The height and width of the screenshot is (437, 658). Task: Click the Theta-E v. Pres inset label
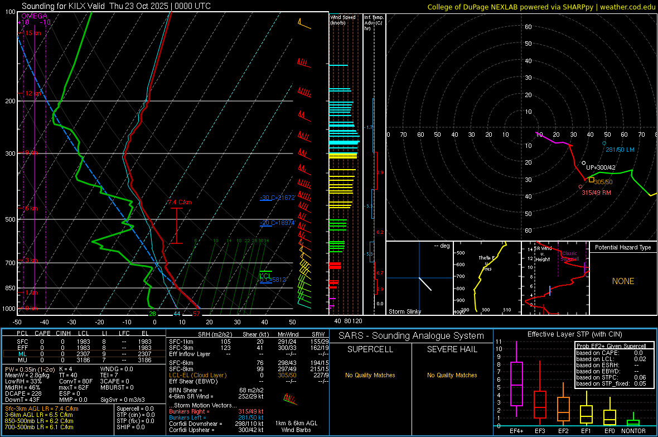click(x=487, y=263)
